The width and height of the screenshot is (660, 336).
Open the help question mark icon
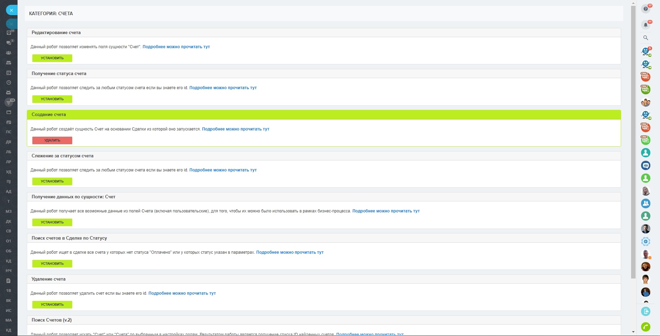point(646,9)
